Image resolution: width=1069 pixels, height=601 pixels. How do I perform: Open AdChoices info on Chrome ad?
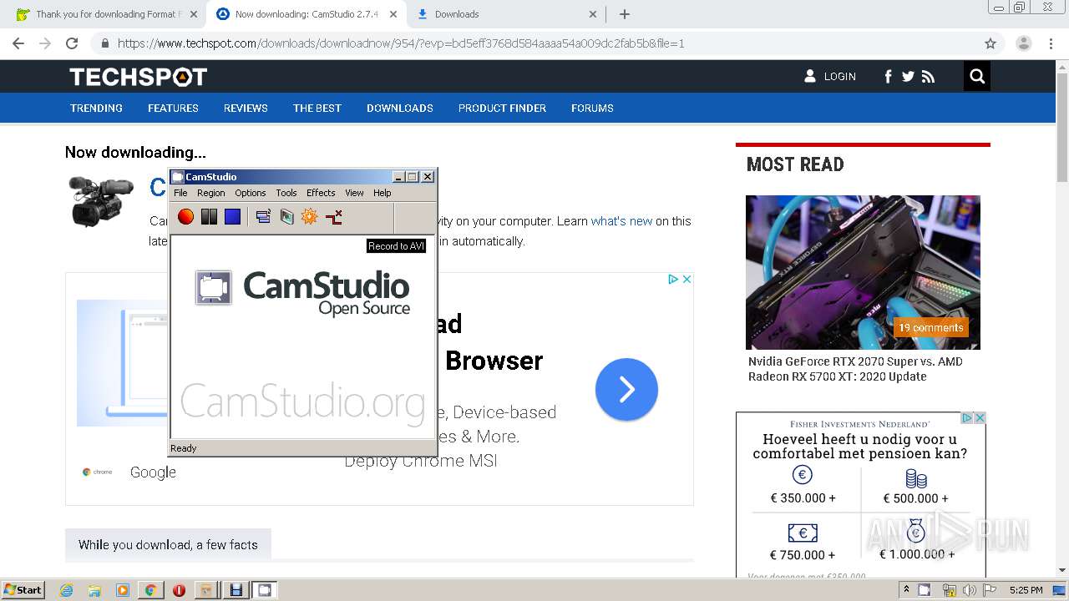tap(673, 280)
